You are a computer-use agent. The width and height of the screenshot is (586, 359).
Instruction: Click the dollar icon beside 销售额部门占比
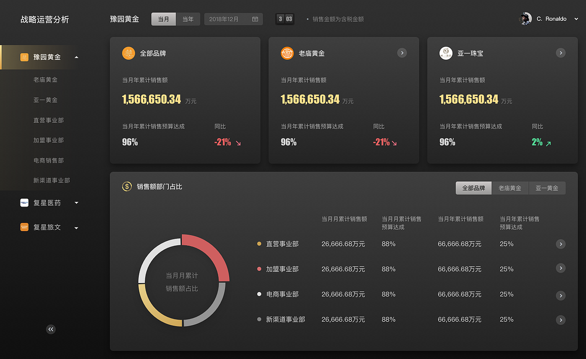pyautogui.click(x=127, y=186)
